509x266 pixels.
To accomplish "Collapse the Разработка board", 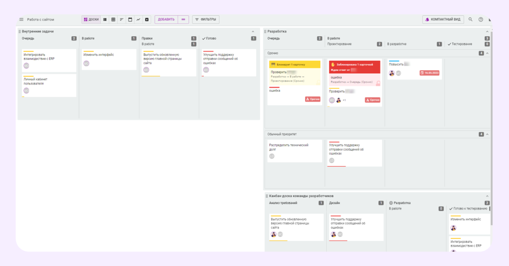I will (487, 32).
